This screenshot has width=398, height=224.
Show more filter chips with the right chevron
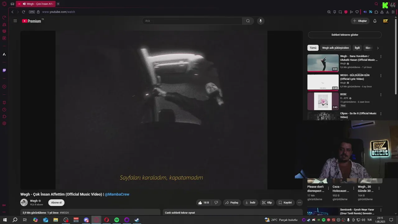pyautogui.click(x=378, y=48)
